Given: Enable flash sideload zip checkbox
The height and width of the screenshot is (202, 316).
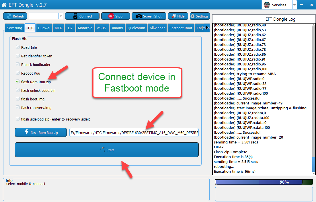Looking at the screenshot, I should [x=18, y=119].
